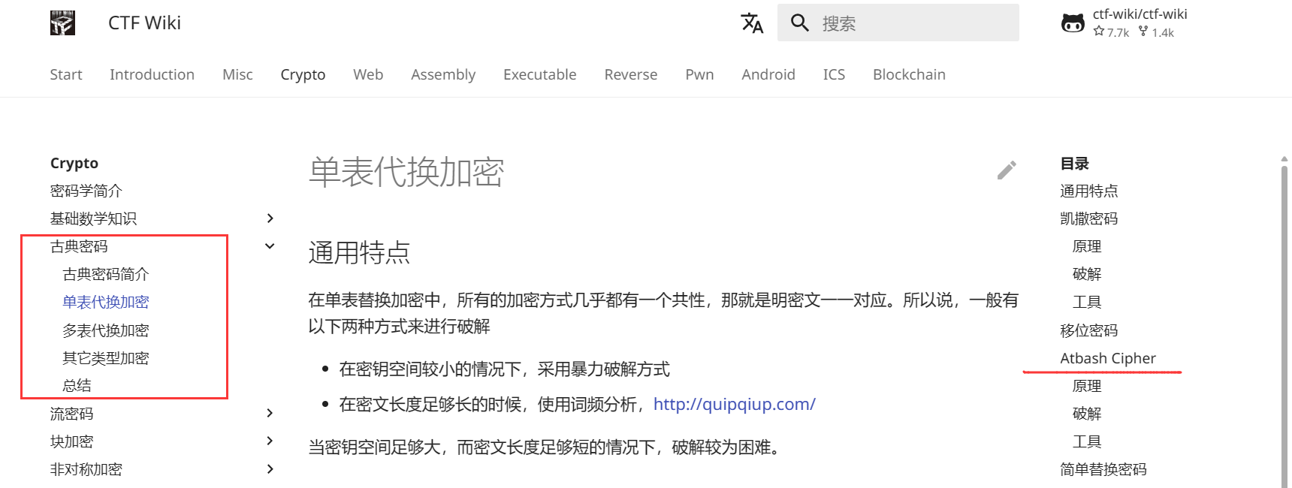This screenshot has height=488, width=1292.
Task: Open 块加密 sidebar section
Action: click(x=71, y=441)
